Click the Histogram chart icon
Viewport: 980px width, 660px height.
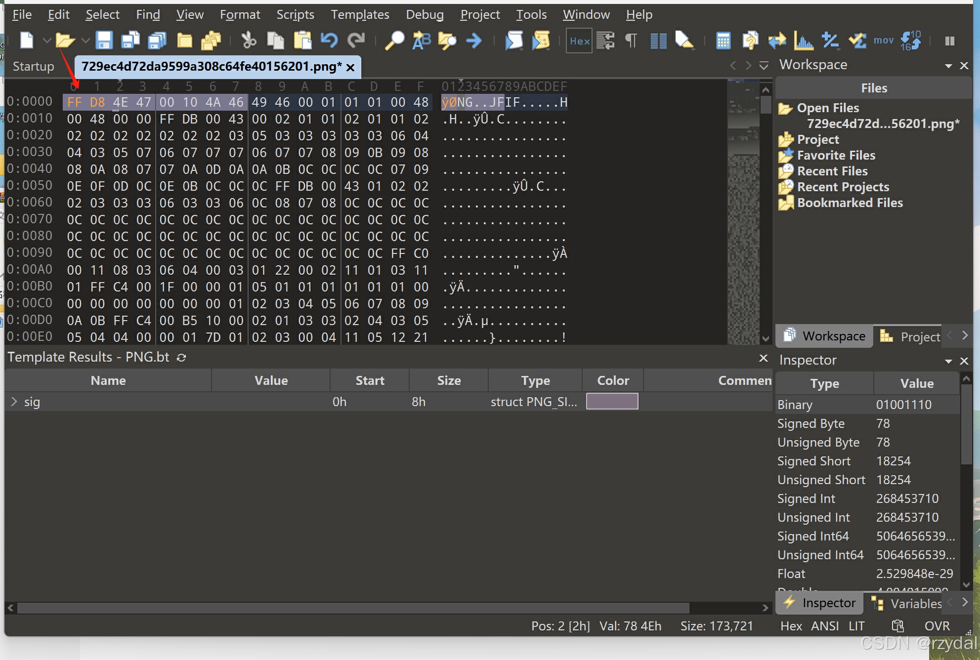[x=803, y=41]
